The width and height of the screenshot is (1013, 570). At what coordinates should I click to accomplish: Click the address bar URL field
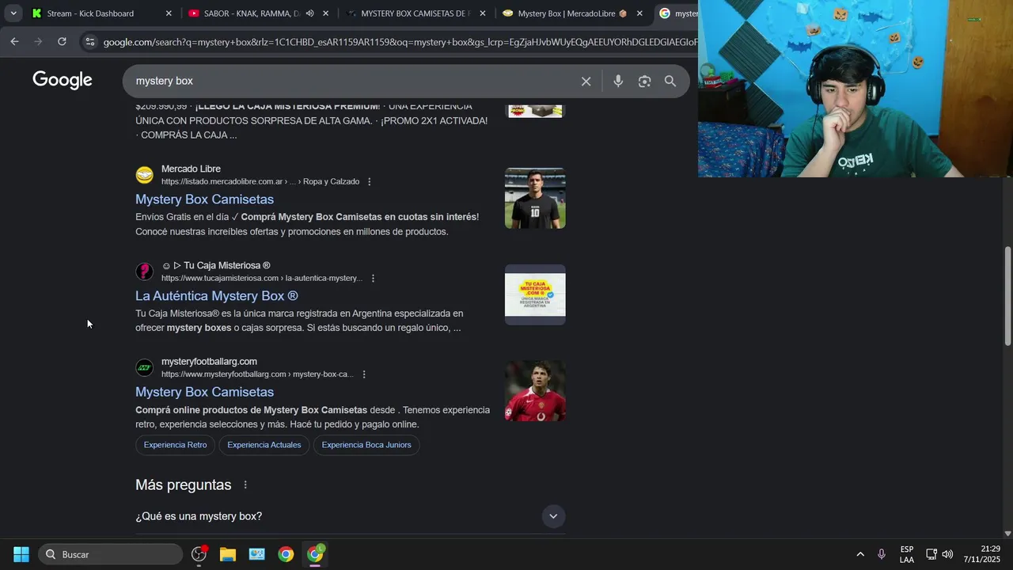[400, 42]
